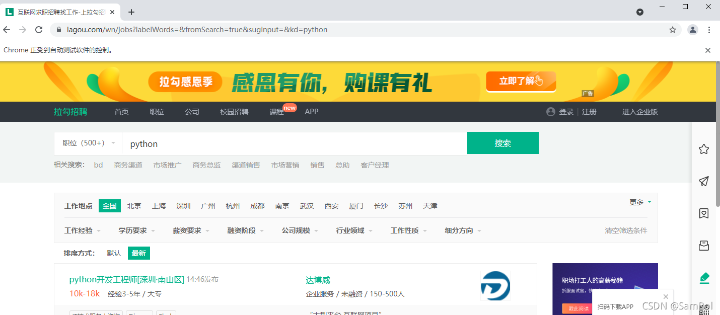
Task: Open 公司 in navigation bar
Action: 192,112
